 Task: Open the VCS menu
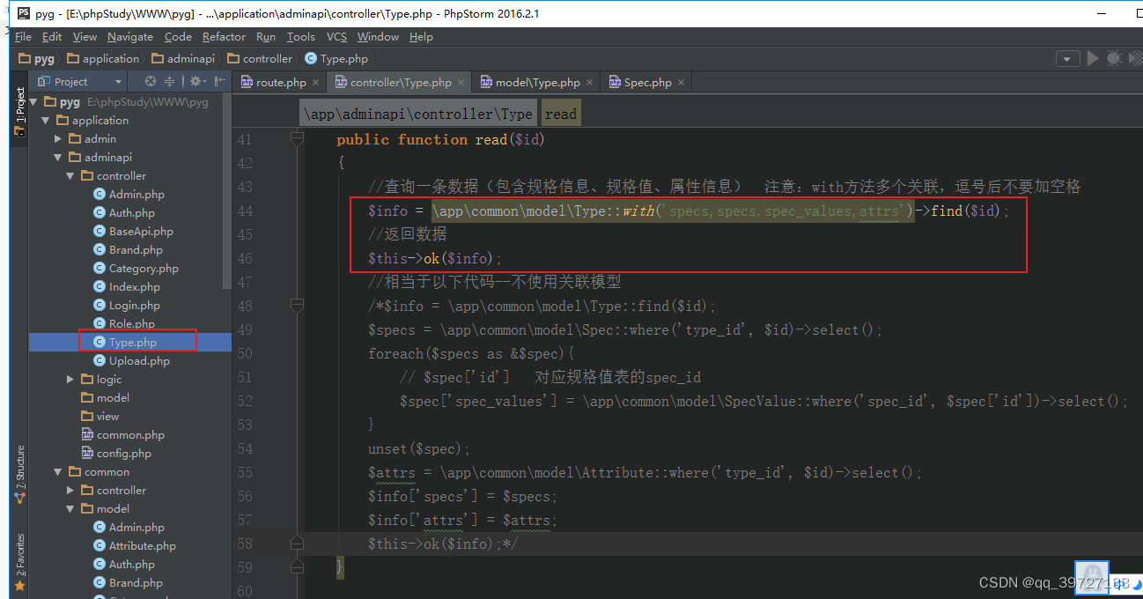[336, 36]
